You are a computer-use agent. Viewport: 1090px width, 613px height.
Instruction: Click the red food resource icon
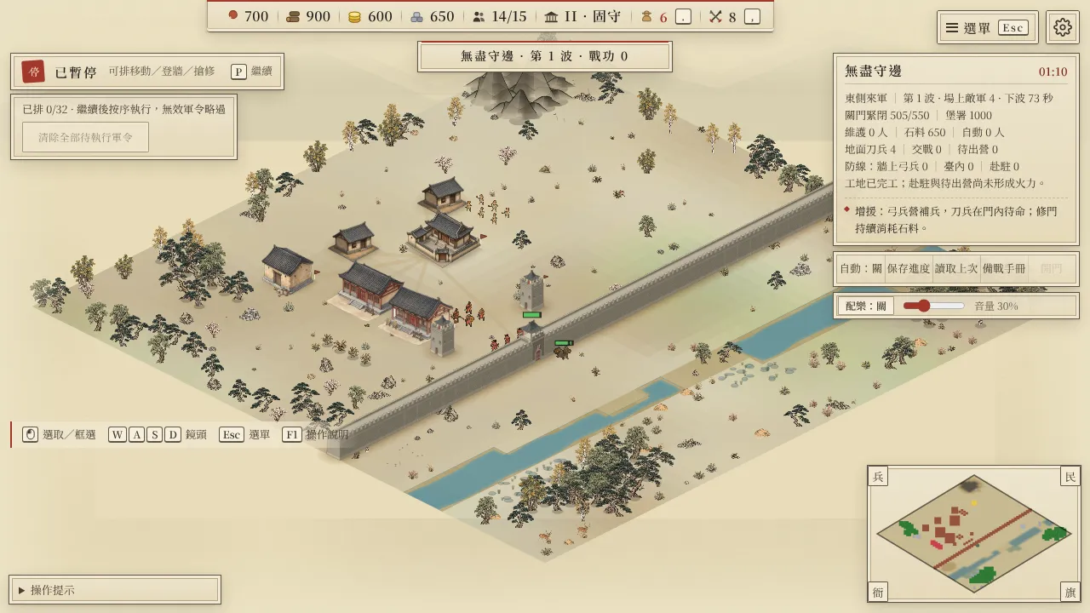(233, 16)
